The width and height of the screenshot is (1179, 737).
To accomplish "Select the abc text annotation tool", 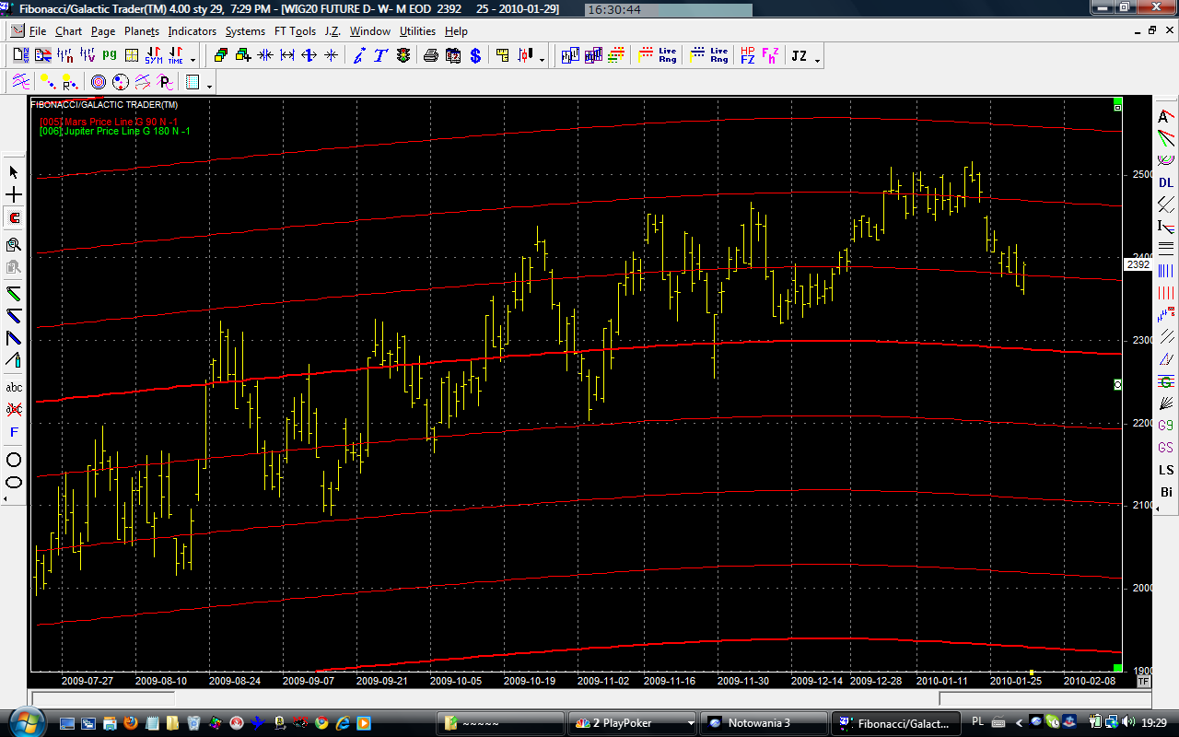I will 14,387.
